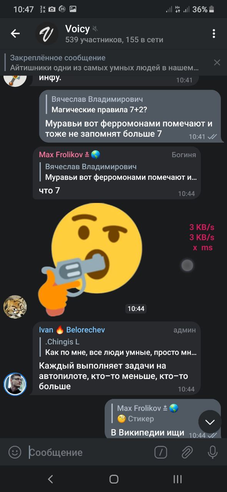Screen dimensions: 227x492
Task: Tap the bot commands slash icon
Action: (x=161, y=452)
